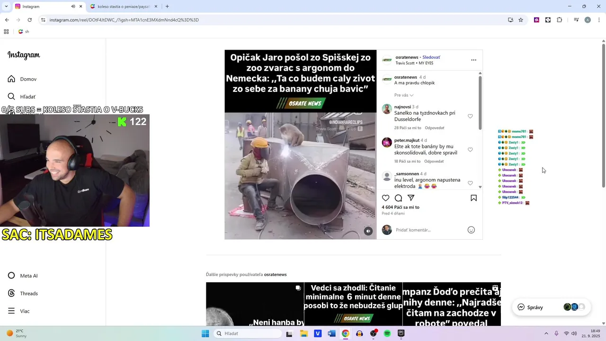Viewport: 606px width, 341px height.
Task: Like peter.majkut's comment
Action: point(470,150)
